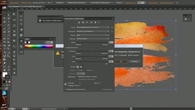Select the Type tool
The image size is (195, 110).
coord(9,22)
